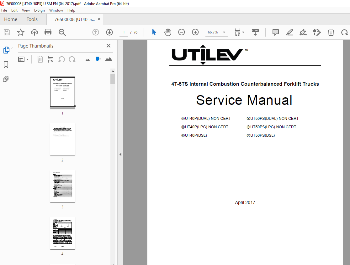Zoom out with minus icon
The width and height of the screenshot is (350, 265).
tap(182, 32)
